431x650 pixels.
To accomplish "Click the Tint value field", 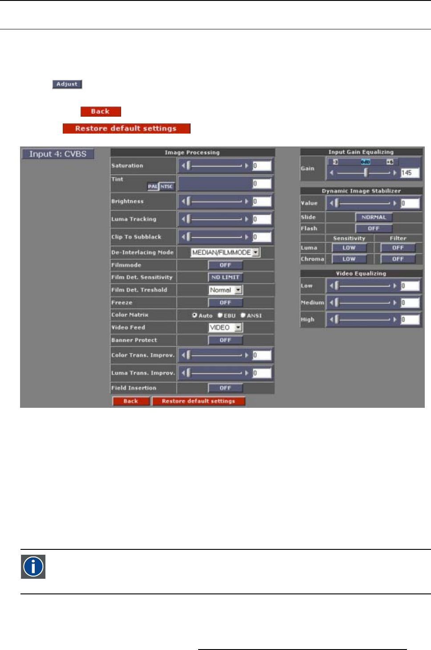I will (262, 183).
